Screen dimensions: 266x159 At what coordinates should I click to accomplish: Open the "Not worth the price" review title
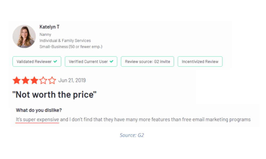coord(54,95)
